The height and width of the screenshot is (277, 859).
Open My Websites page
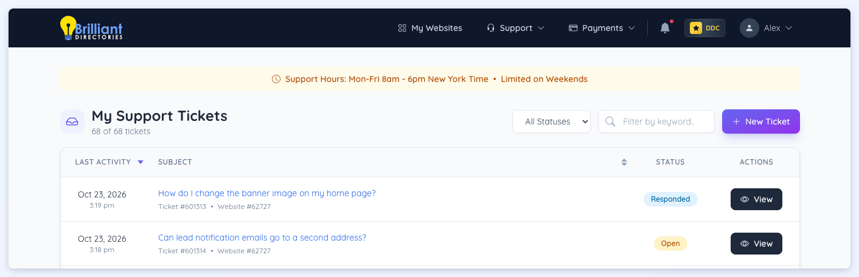click(430, 28)
